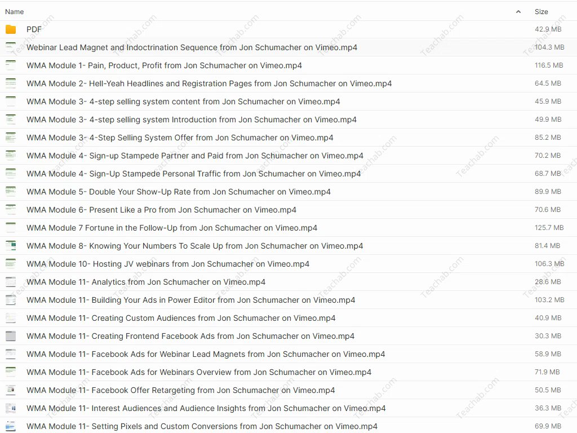
Task: Click 4-Step Selling System Offer thumbnail
Action: coord(11,138)
